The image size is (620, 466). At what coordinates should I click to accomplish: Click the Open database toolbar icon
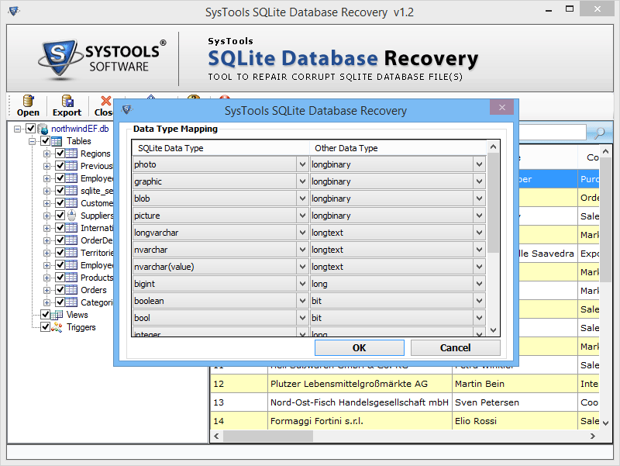[x=28, y=105]
